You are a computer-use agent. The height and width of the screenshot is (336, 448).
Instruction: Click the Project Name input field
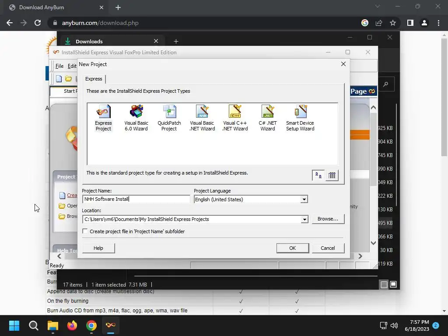tap(136, 199)
